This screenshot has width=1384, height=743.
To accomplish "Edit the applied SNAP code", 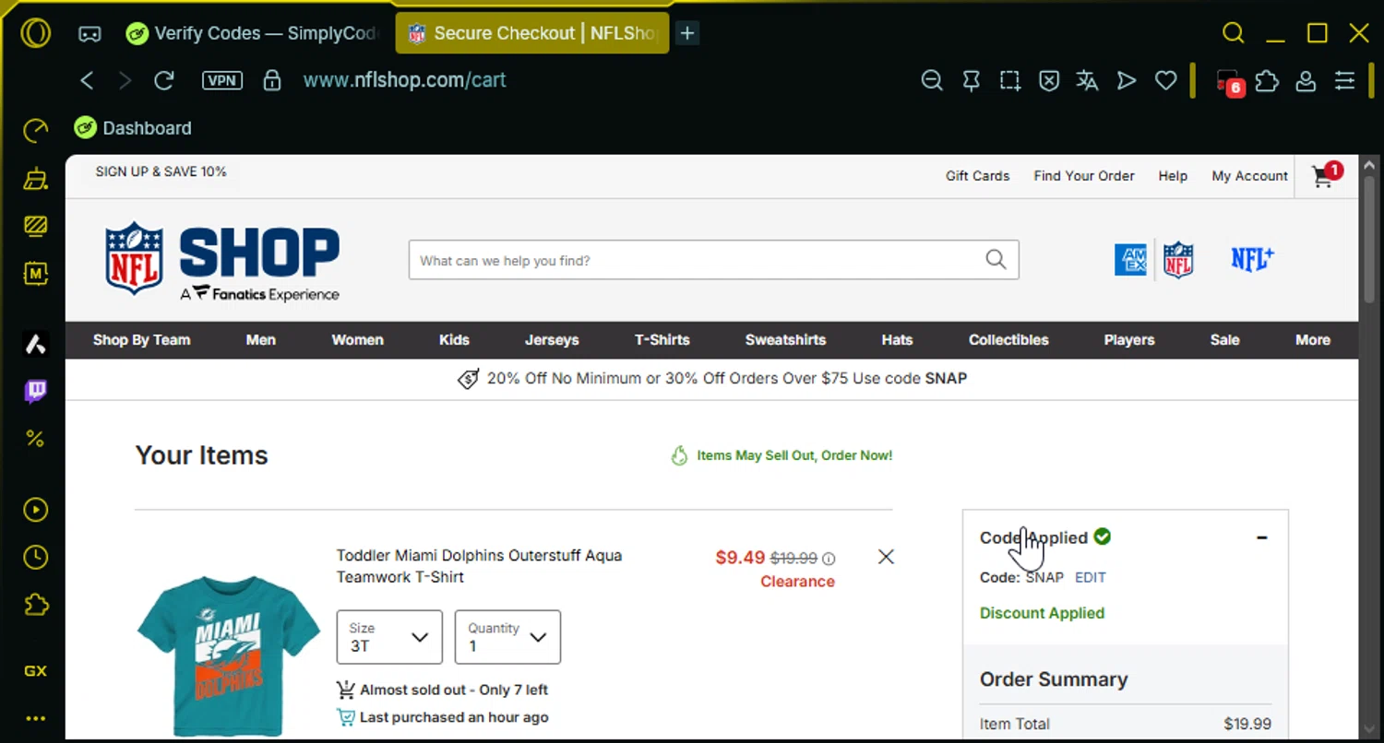I will [1091, 577].
